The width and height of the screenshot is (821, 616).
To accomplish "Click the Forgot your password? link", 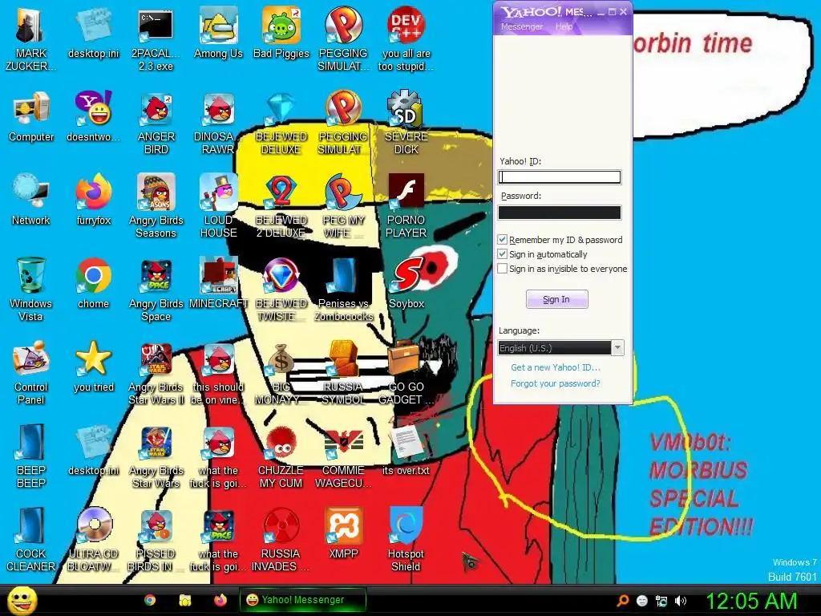I will click(x=556, y=383).
